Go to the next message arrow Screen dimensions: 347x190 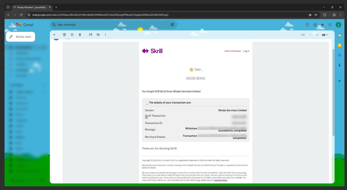coord(317,35)
